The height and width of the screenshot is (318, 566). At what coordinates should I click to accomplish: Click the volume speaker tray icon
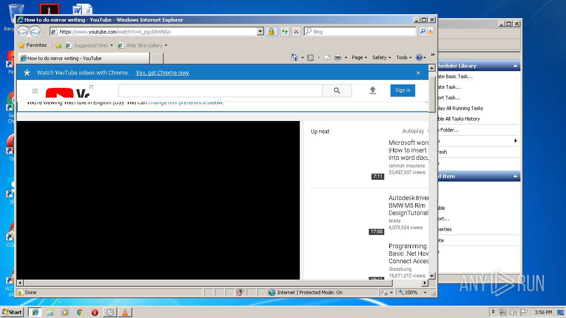513,312
